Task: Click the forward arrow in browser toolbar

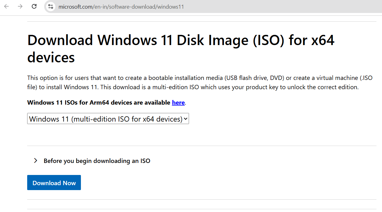Action: pyautogui.click(x=20, y=6)
